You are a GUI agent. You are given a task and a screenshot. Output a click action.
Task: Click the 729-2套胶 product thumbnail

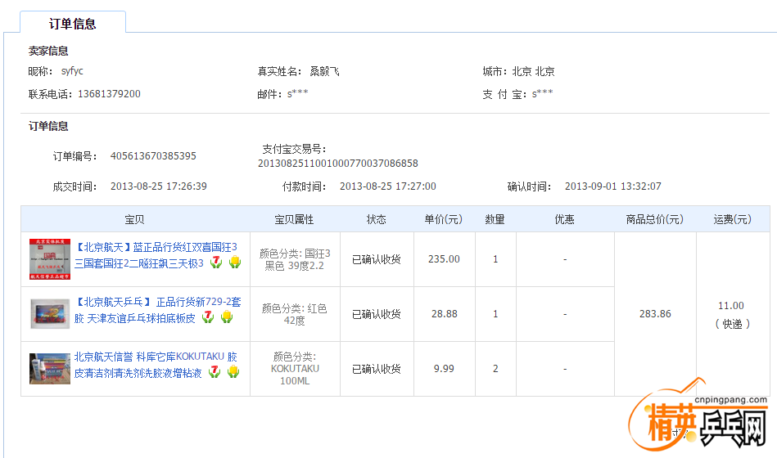click(x=50, y=313)
